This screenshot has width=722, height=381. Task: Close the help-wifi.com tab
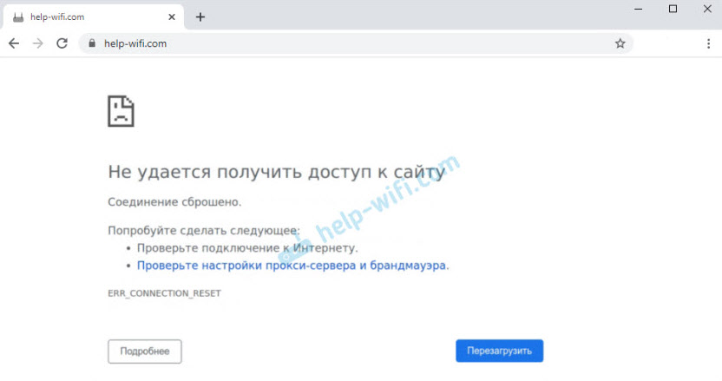(172, 17)
